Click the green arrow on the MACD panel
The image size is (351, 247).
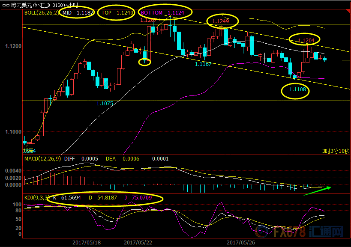[317, 190]
